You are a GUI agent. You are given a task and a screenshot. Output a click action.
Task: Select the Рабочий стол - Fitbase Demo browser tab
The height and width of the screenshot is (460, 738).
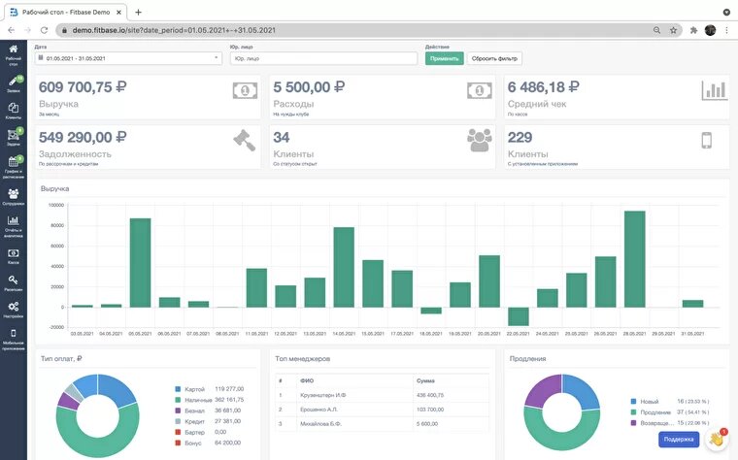point(66,13)
